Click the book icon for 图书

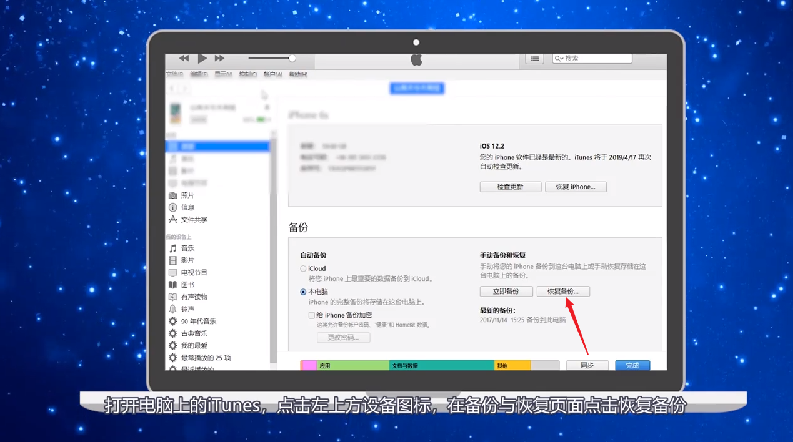click(x=173, y=285)
